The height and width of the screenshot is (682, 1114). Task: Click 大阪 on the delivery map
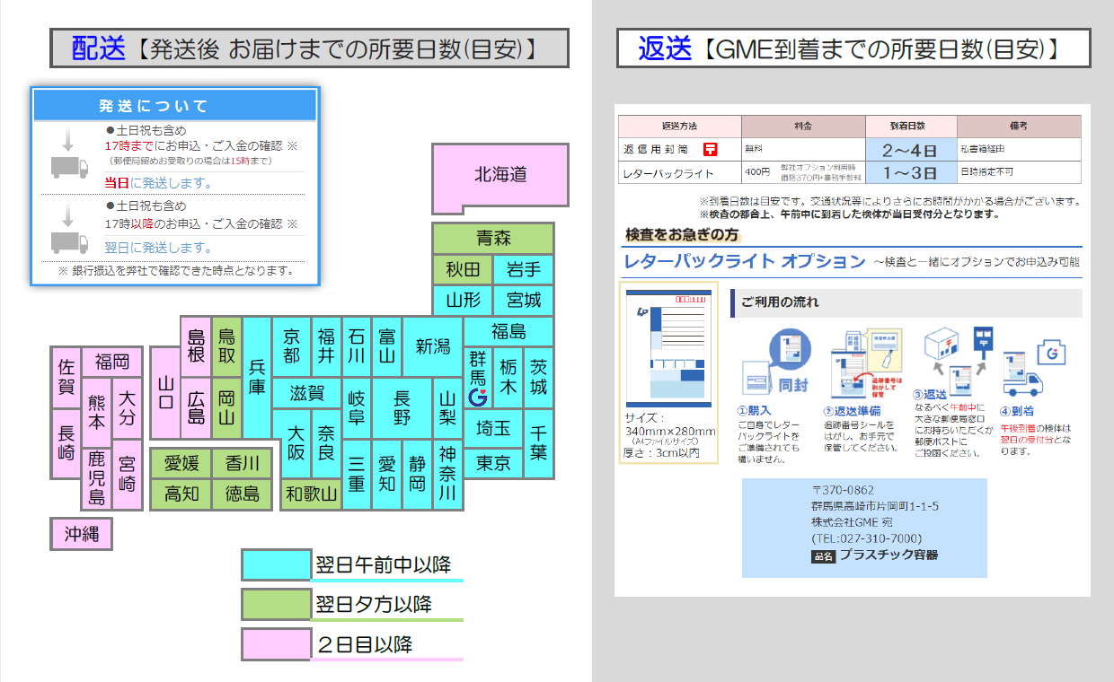pos(296,443)
